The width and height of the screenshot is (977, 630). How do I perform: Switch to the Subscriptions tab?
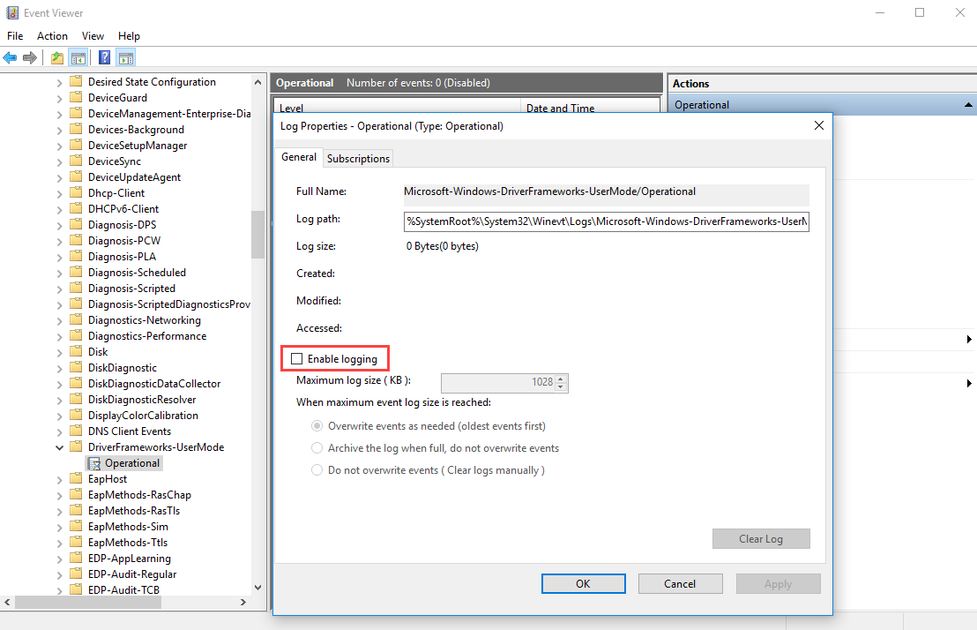[x=357, y=158]
